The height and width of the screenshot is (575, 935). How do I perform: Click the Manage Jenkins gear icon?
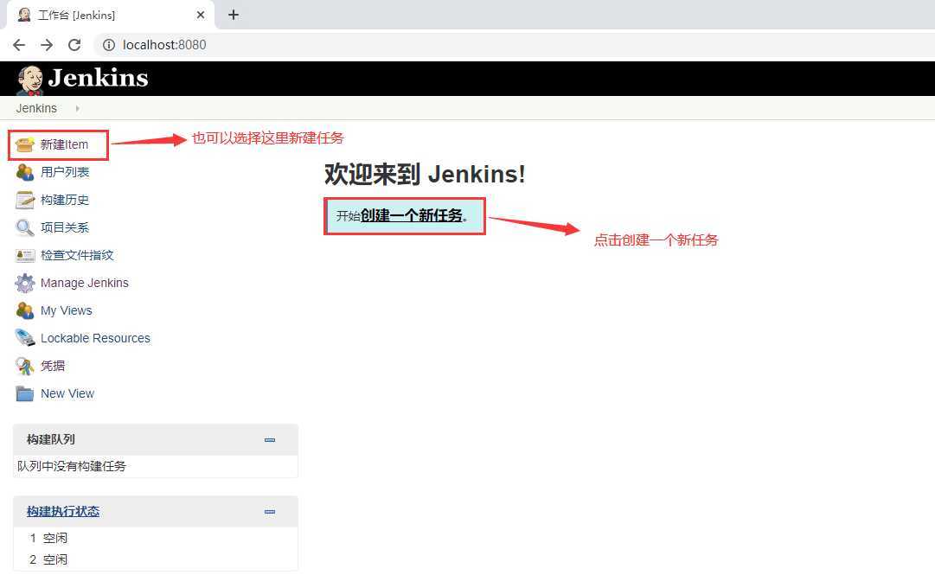pyautogui.click(x=24, y=283)
